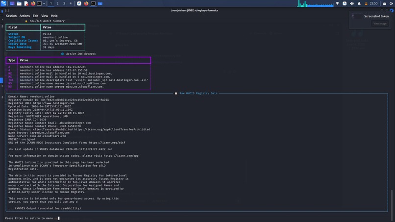
Task: Open the network connection tray icon
Action: [x=337, y=3]
